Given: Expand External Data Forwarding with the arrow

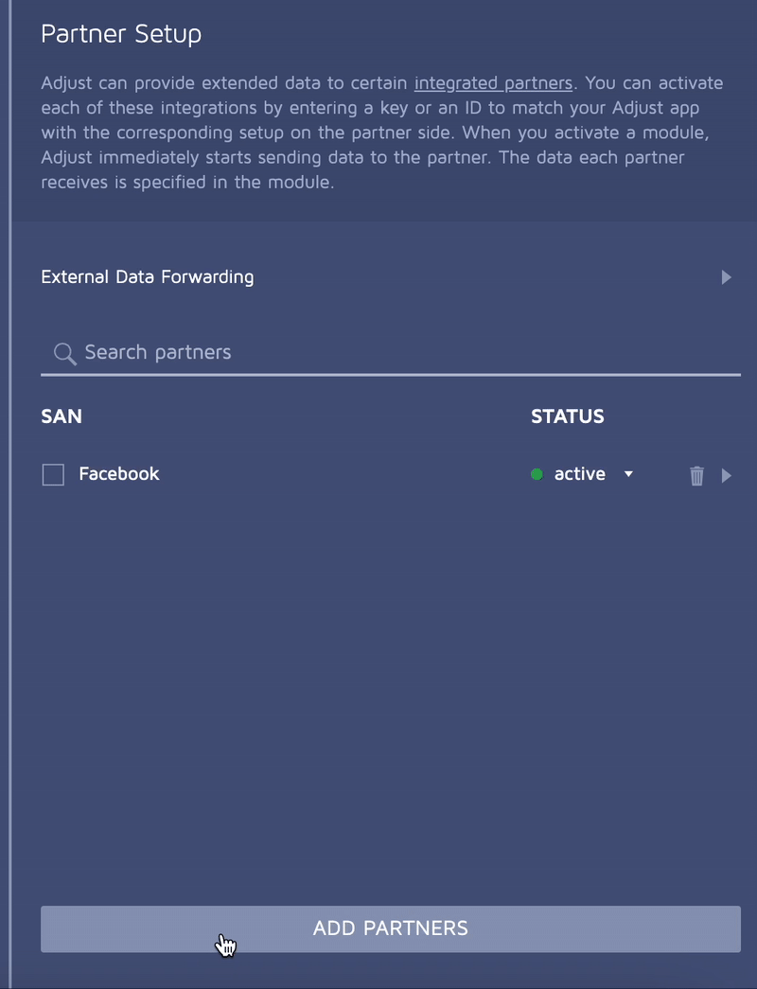Looking at the screenshot, I should 726,277.
